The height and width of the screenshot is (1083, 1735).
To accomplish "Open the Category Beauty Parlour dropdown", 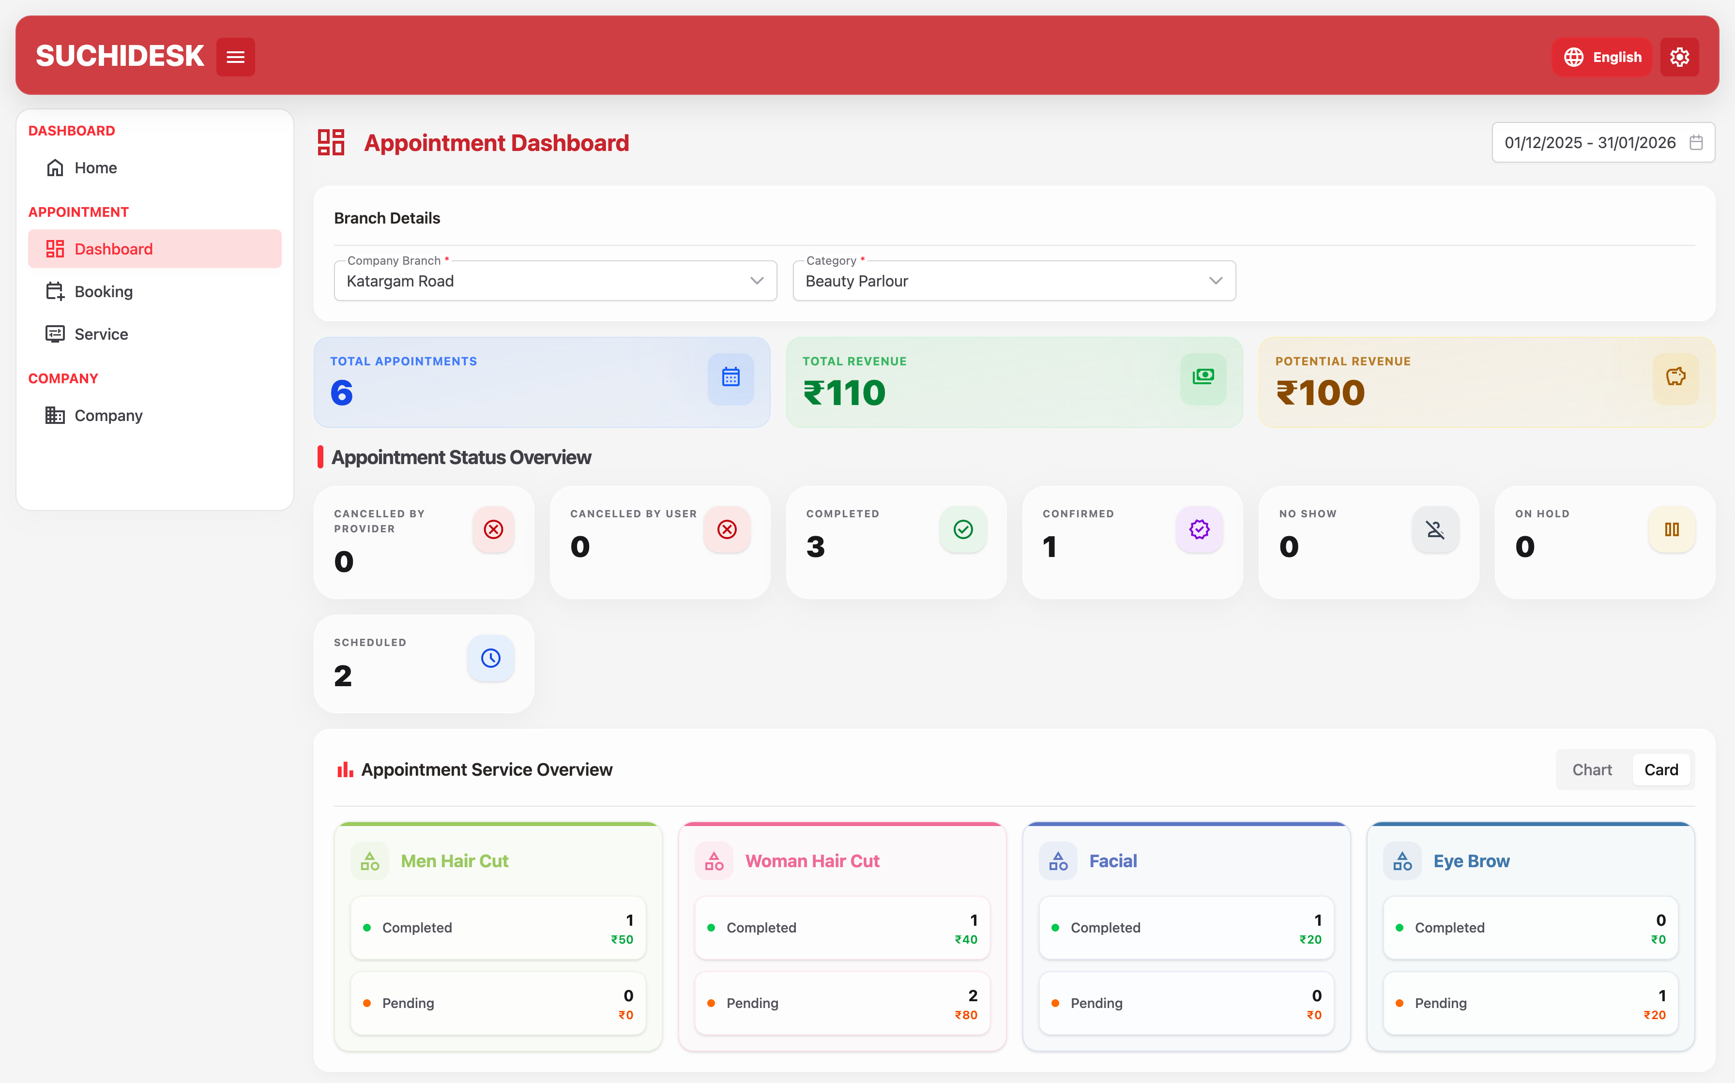I will 1014,281.
